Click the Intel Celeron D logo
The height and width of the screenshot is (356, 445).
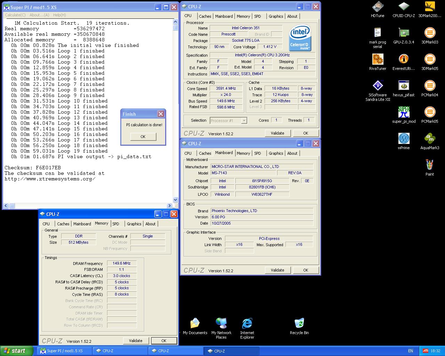300,38
